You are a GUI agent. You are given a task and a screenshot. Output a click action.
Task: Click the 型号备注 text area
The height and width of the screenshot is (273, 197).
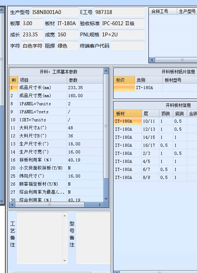tap(93, 238)
